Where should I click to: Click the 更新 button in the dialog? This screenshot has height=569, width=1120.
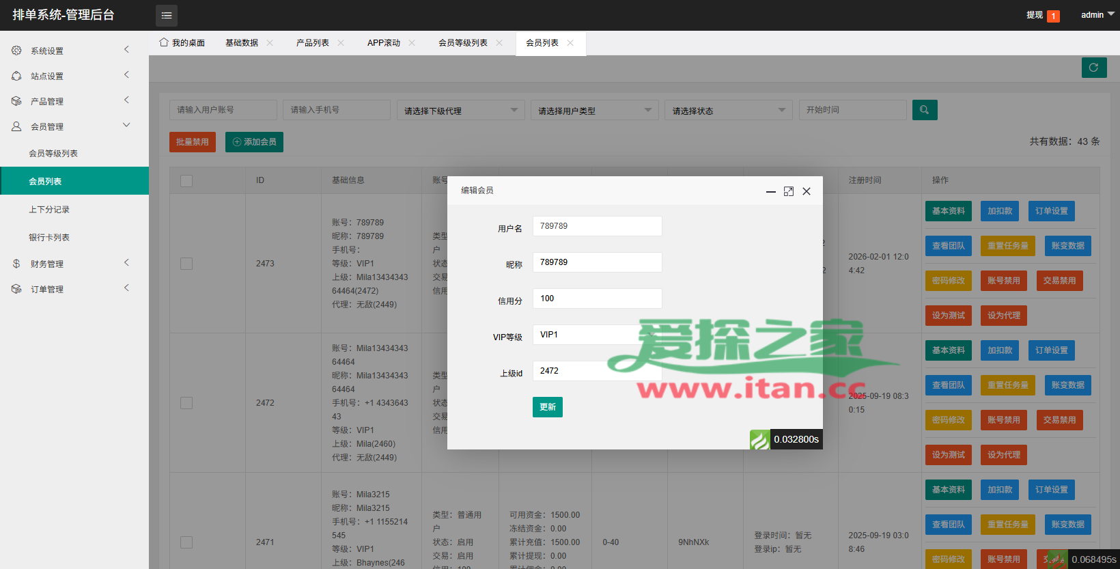click(x=547, y=407)
